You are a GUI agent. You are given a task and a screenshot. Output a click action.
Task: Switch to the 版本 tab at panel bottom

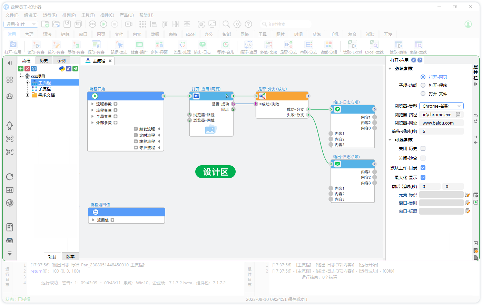point(70,256)
